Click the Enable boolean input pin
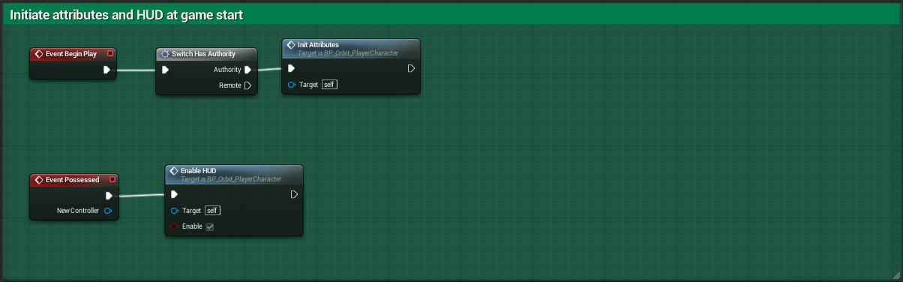 point(174,226)
